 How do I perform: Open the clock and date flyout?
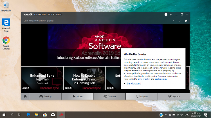[196, 115]
